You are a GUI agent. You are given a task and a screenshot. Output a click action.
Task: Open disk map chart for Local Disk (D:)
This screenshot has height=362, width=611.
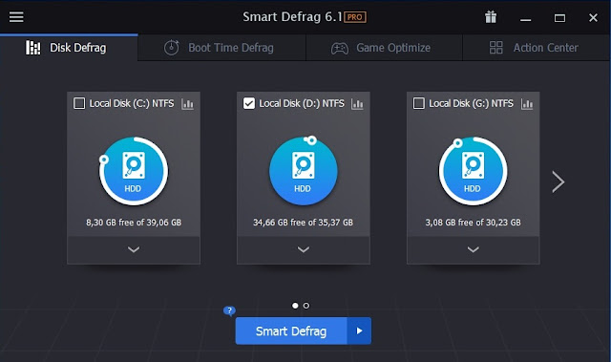(357, 104)
